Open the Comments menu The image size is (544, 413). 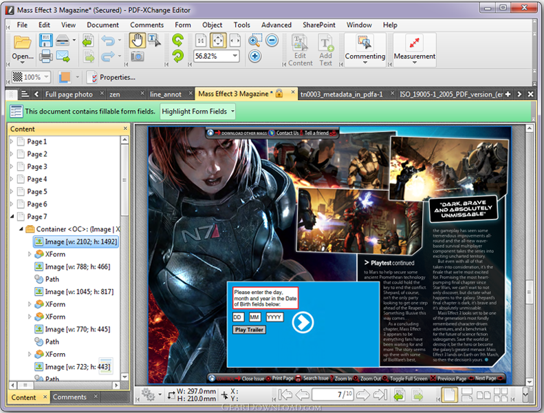point(147,25)
